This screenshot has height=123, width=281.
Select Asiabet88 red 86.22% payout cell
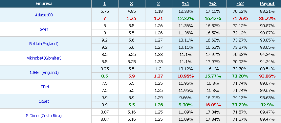[268, 19]
